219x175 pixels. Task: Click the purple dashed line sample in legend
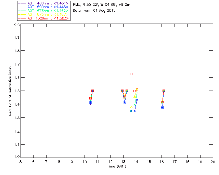click(x=22, y=3)
